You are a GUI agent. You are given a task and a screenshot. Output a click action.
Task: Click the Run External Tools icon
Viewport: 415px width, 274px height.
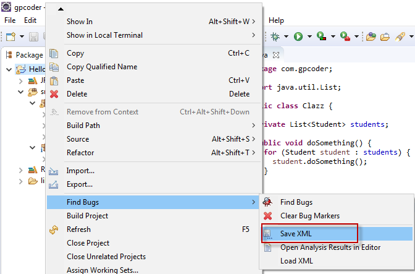[345, 37]
